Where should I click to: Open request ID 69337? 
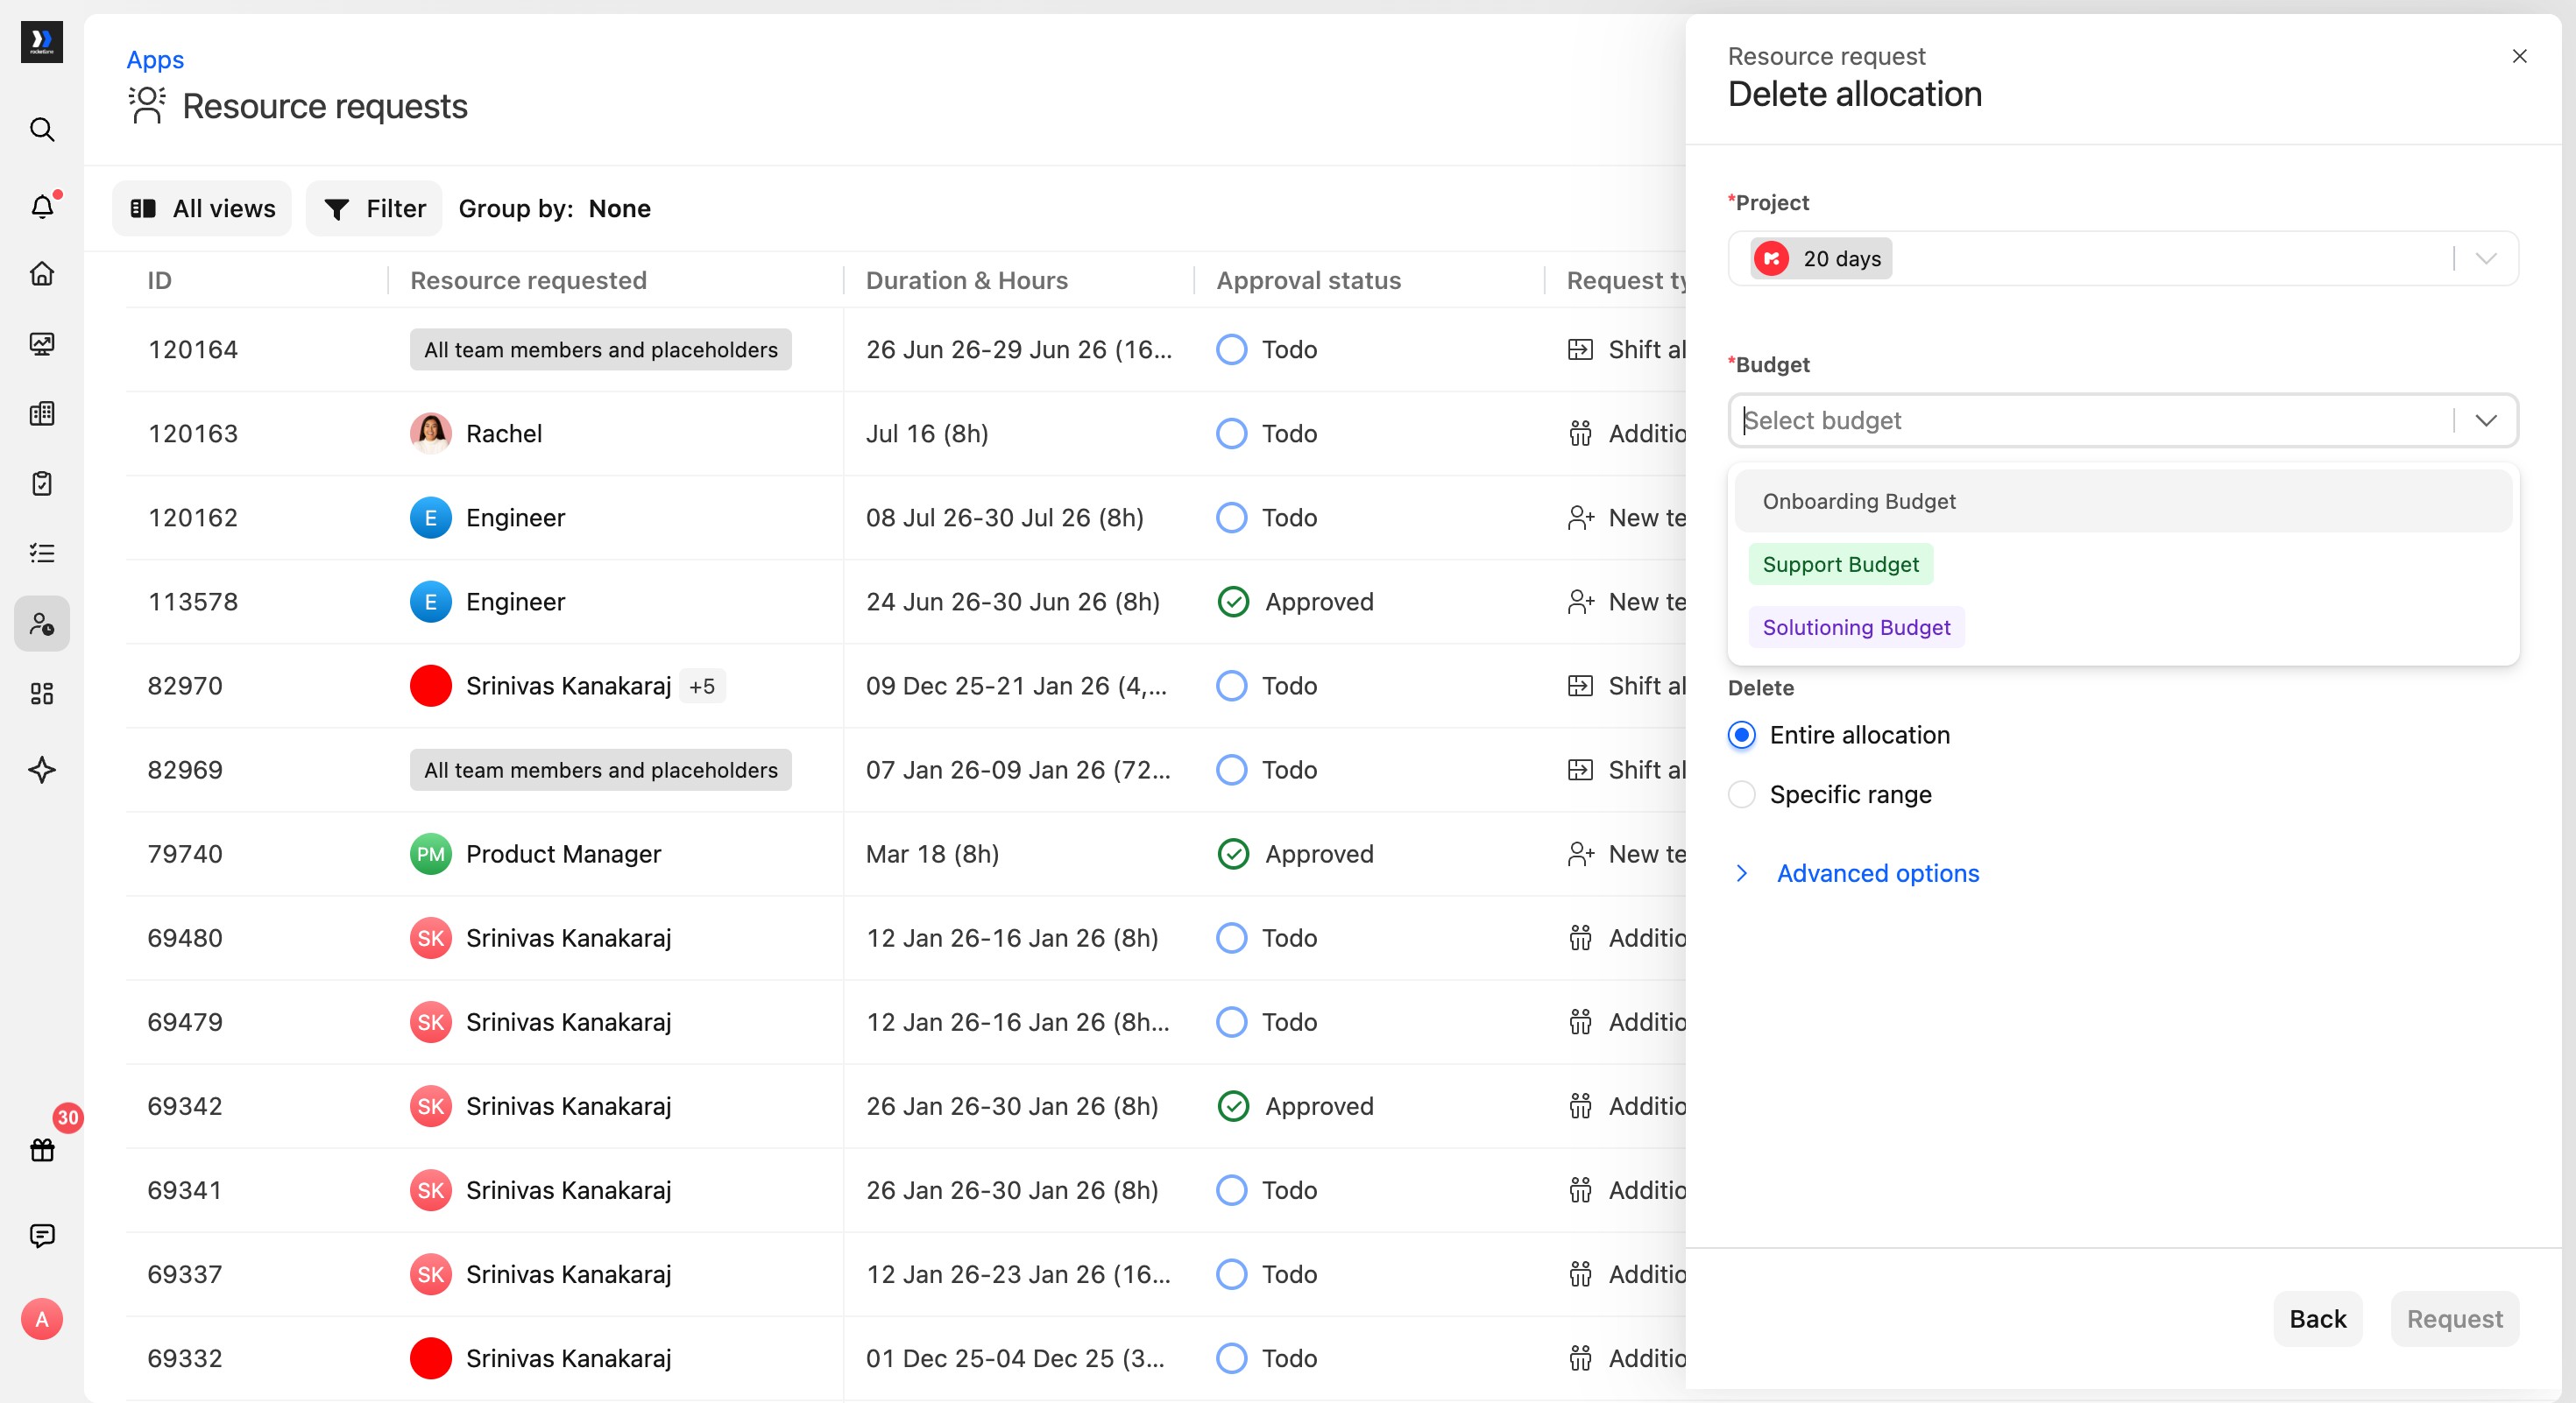tap(185, 1274)
